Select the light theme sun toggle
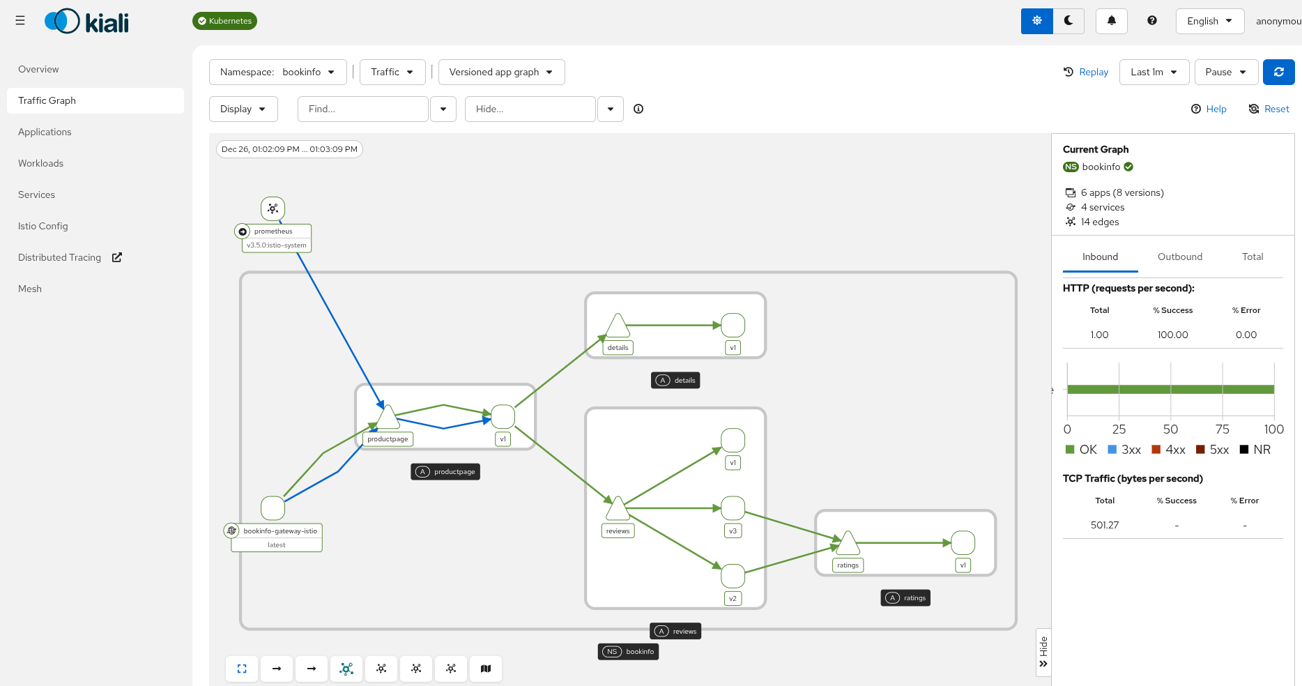The image size is (1302, 686). coord(1037,21)
